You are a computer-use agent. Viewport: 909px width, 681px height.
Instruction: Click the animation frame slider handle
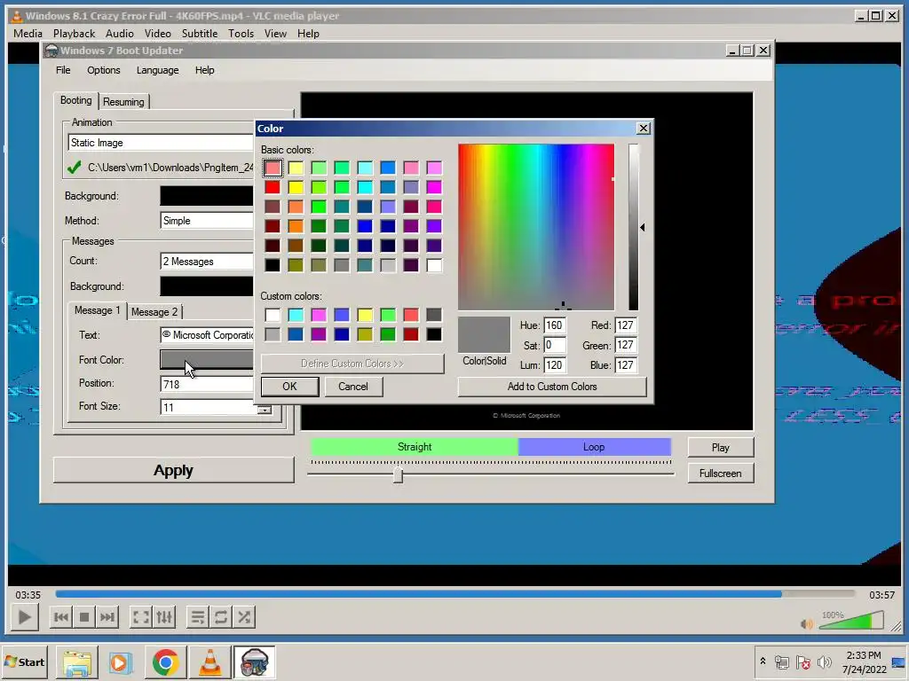[398, 475]
